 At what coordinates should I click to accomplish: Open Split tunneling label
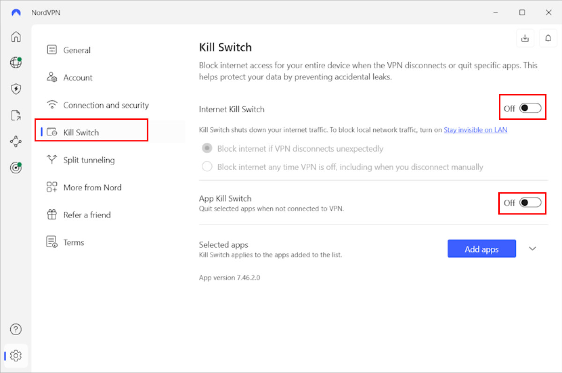point(89,160)
